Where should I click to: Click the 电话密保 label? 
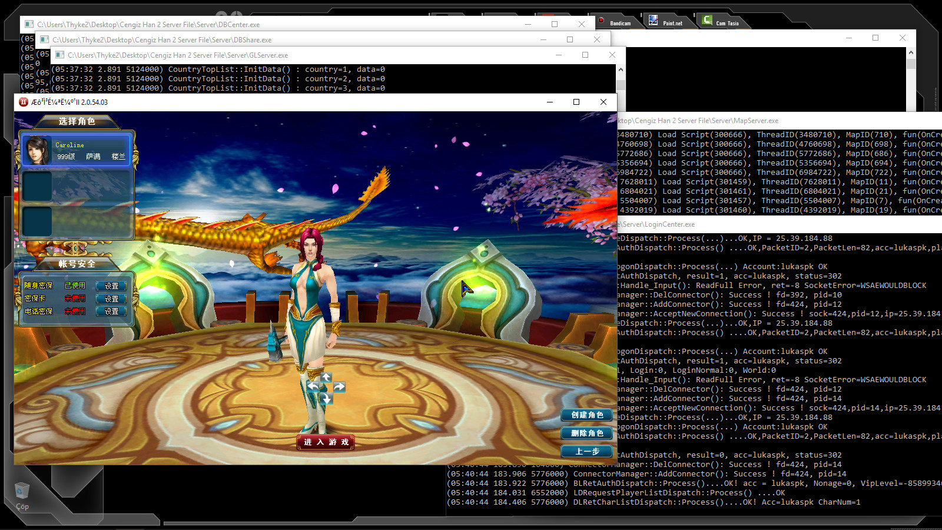pos(39,311)
